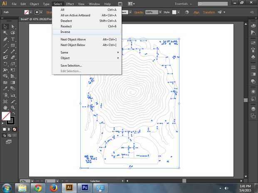Set paint mode to Color

click(x=5, y=129)
